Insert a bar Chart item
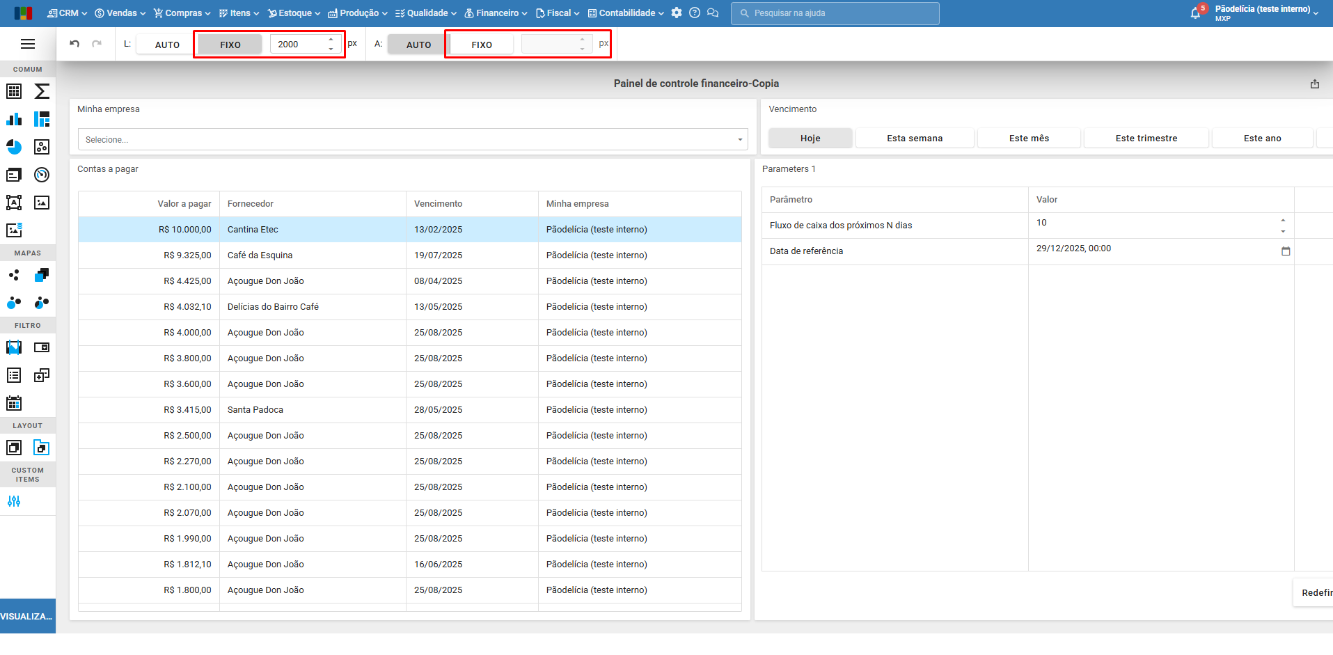The image size is (1333, 655). click(x=14, y=119)
